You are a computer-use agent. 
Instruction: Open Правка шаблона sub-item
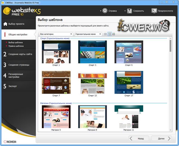point(16,46)
